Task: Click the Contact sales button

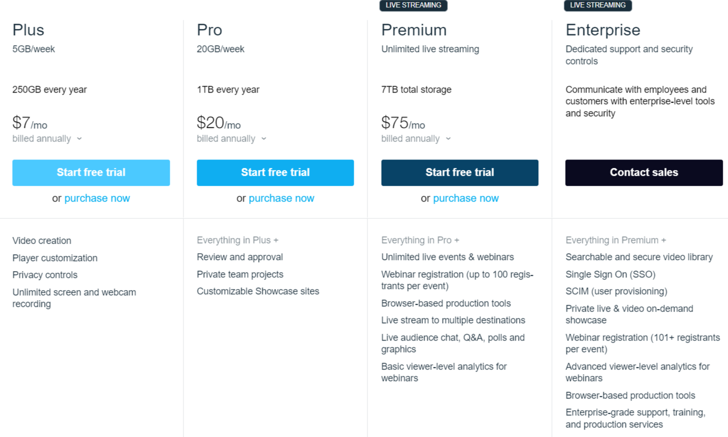Action: tap(644, 173)
